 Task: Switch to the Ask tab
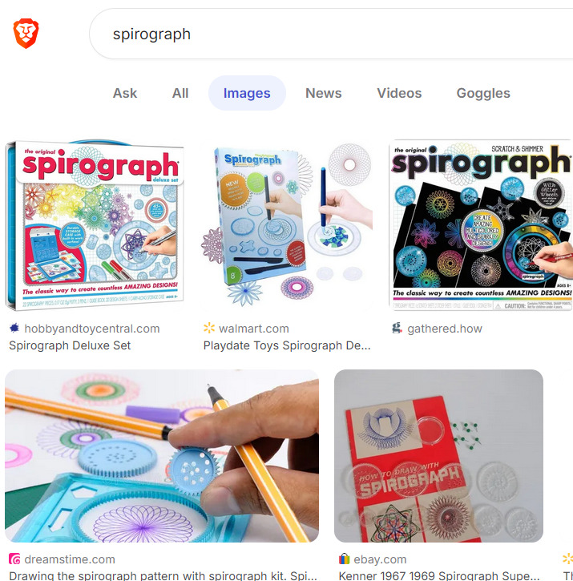coord(125,93)
